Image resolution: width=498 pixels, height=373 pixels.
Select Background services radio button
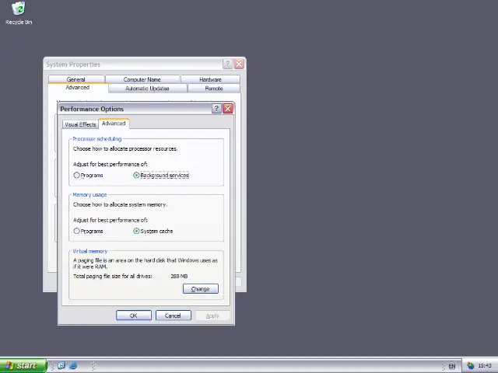click(x=161, y=176)
